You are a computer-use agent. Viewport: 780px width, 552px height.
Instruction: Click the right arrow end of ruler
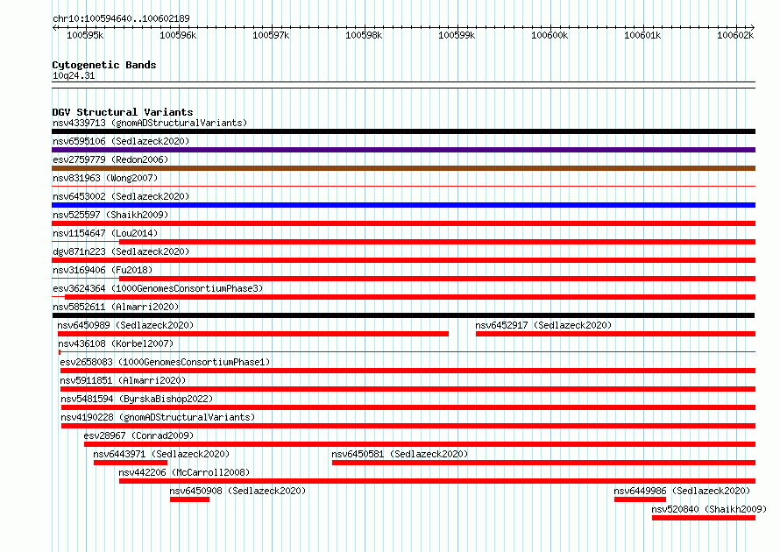point(753,28)
